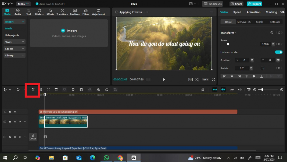Open the Captions panel
The width and height of the screenshot is (287, 162).
point(75,12)
